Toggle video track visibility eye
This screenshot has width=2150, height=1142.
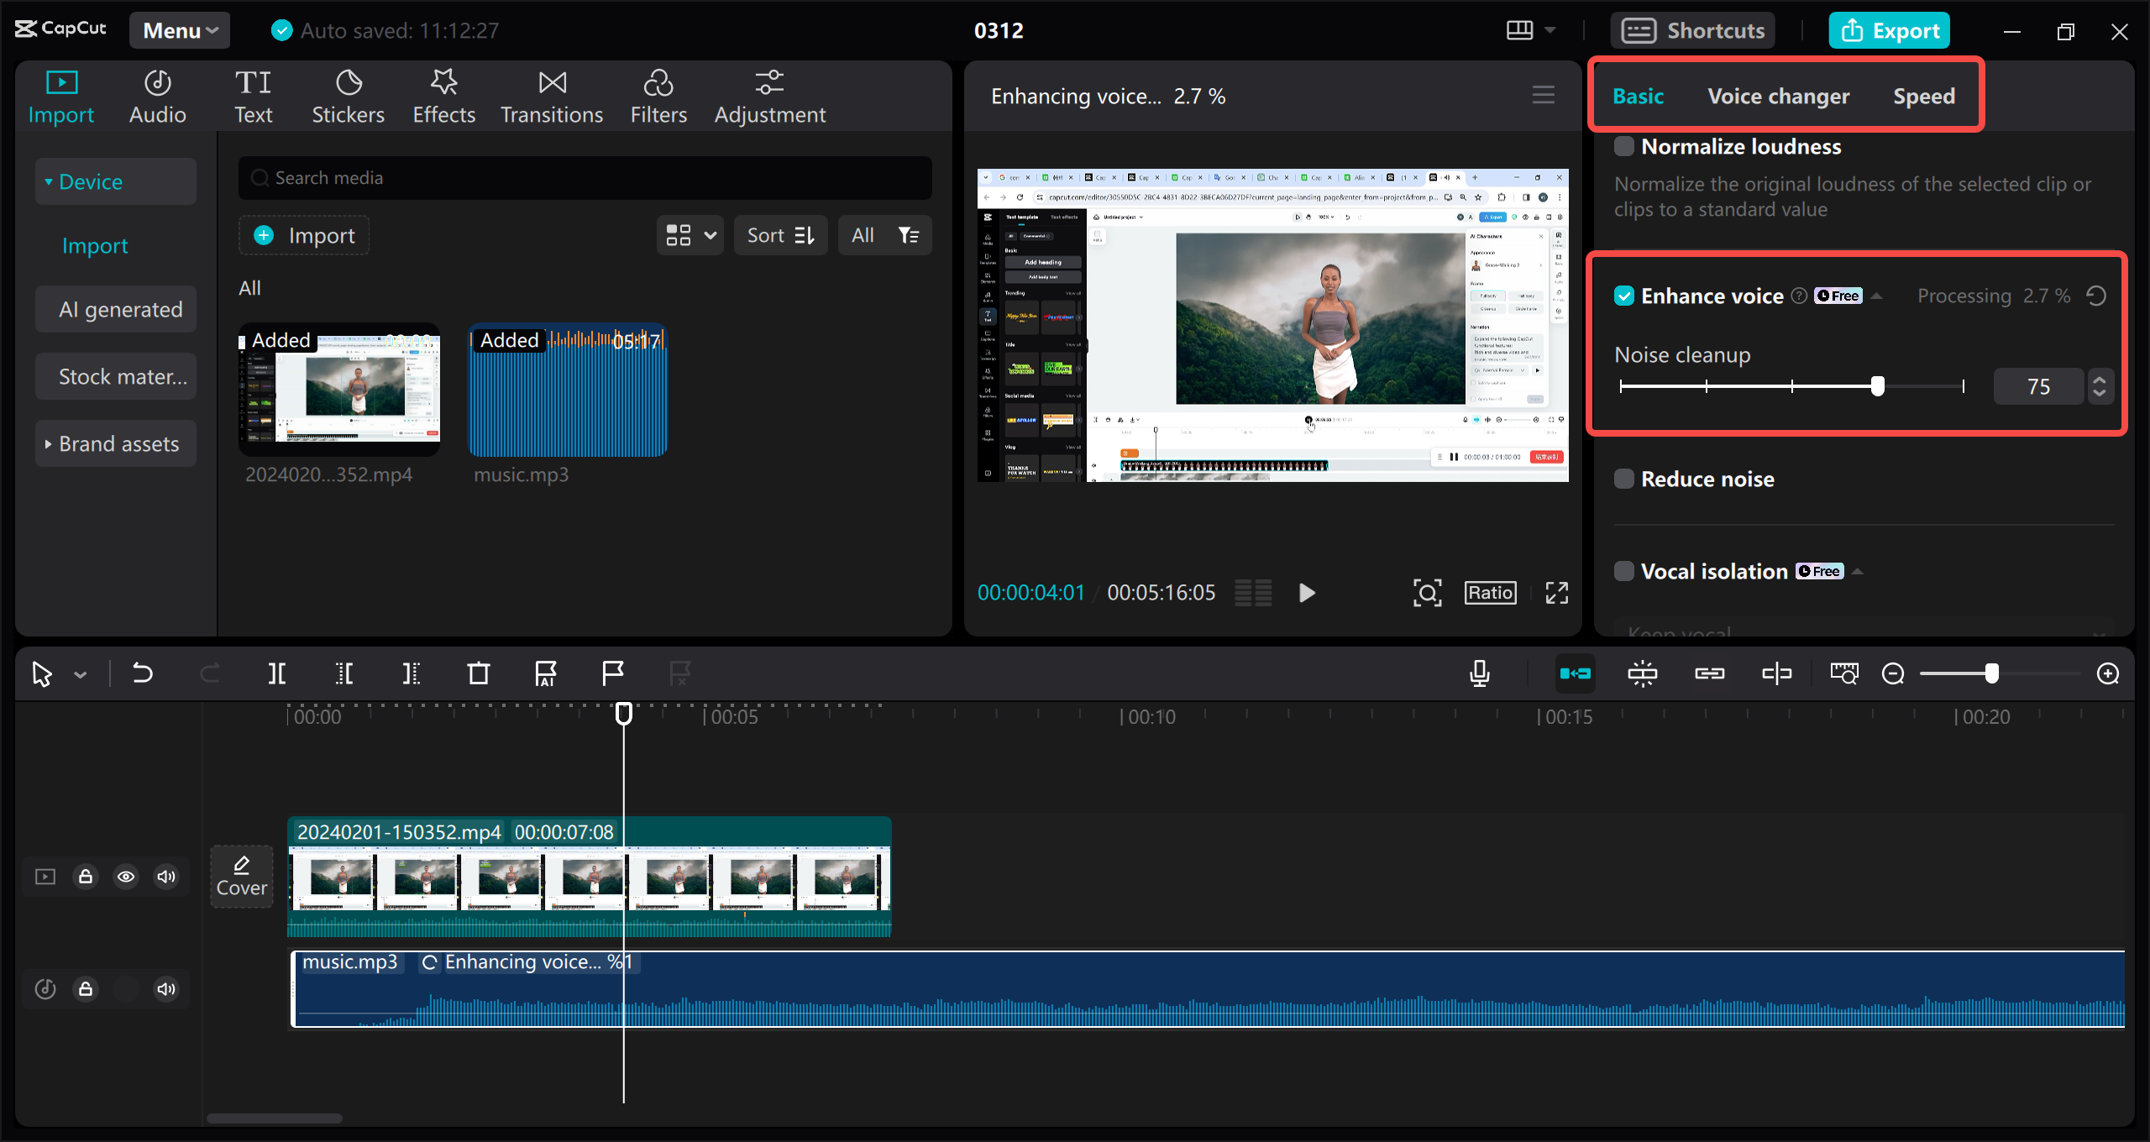(126, 877)
